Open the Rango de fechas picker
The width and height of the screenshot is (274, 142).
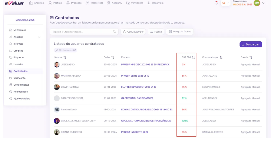180,32
